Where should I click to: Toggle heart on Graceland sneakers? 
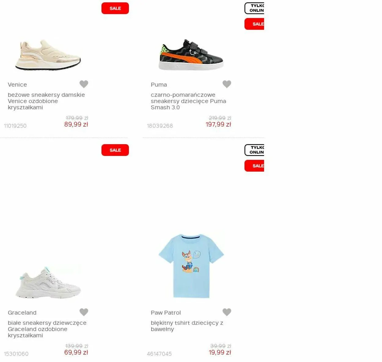click(84, 312)
